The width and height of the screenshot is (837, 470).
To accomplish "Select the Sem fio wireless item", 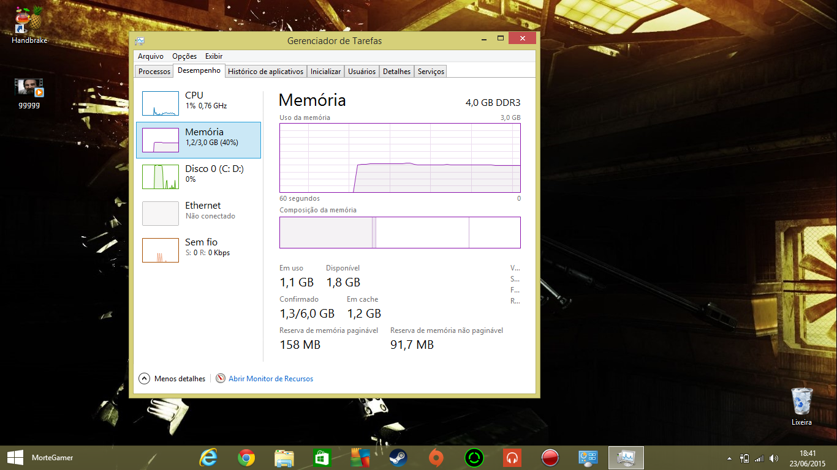I will tap(199, 250).
